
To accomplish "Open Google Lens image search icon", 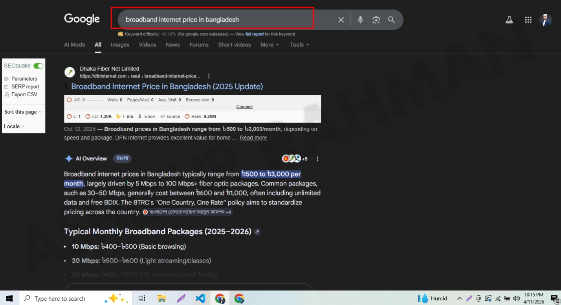I will pyautogui.click(x=376, y=20).
